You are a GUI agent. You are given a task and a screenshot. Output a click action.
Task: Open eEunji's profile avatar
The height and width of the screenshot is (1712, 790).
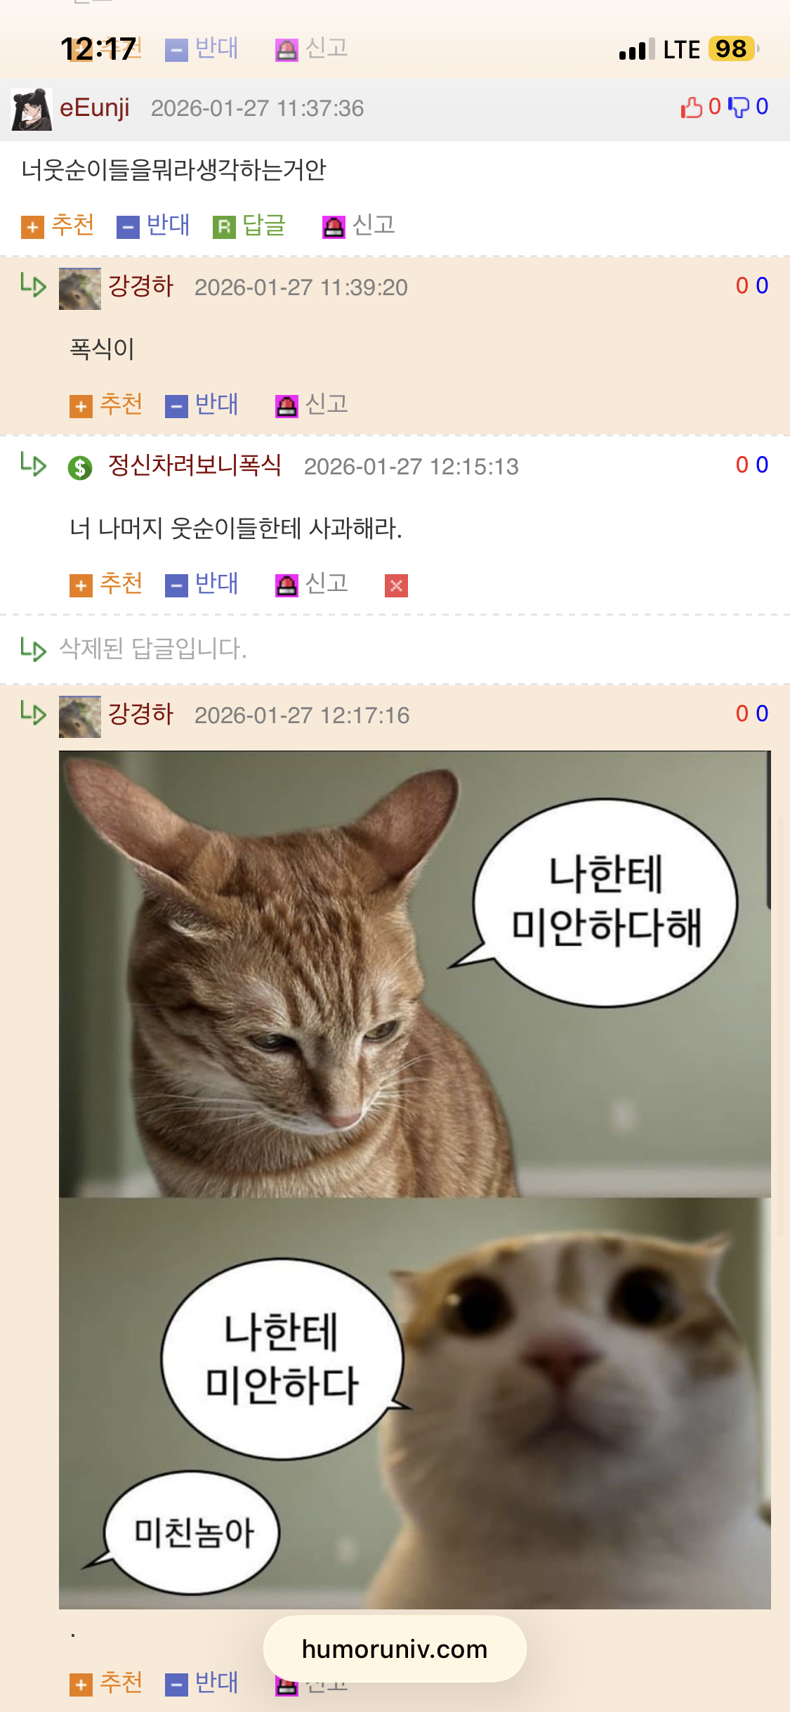click(32, 110)
